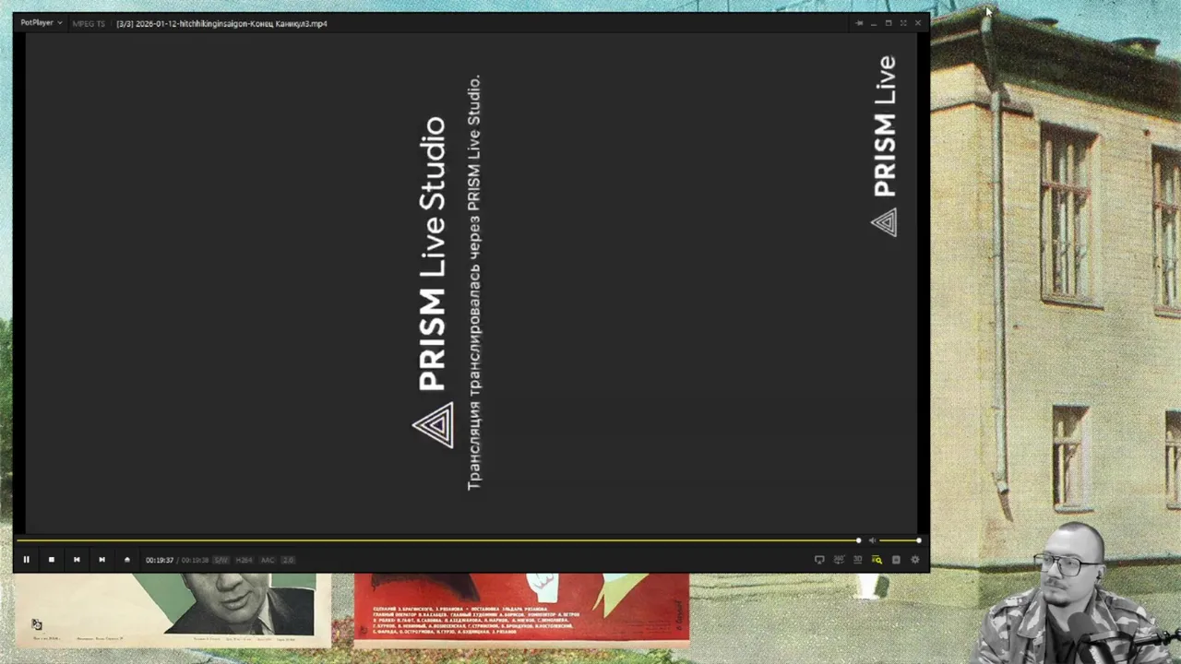The width and height of the screenshot is (1181, 664).
Task: Click the 2.0 audio channel label
Action: tap(288, 560)
